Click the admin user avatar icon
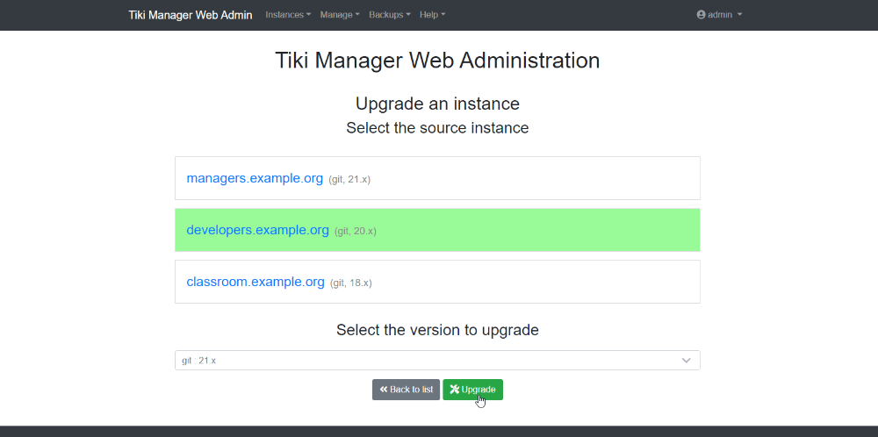The width and height of the screenshot is (878, 437). click(x=701, y=15)
